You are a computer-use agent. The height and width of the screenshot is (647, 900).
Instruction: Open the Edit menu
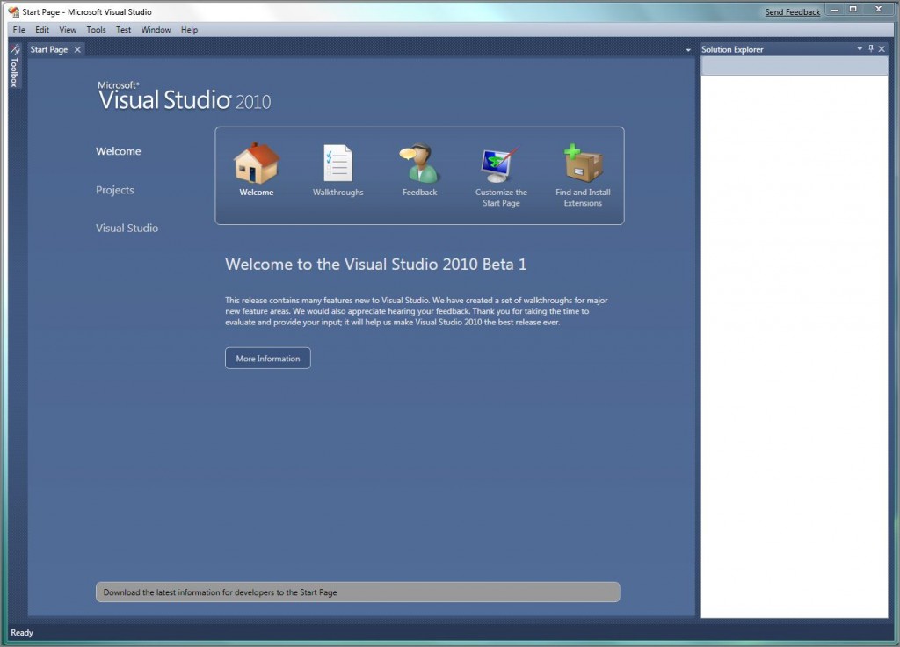coord(42,30)
